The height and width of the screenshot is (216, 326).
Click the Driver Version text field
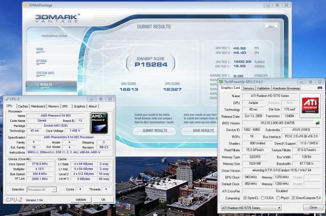coord(281,170)
